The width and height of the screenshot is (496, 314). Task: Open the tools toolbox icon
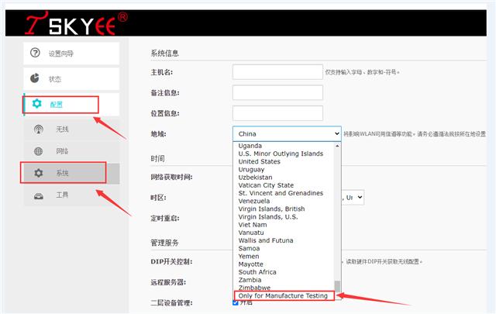point(39,195)
